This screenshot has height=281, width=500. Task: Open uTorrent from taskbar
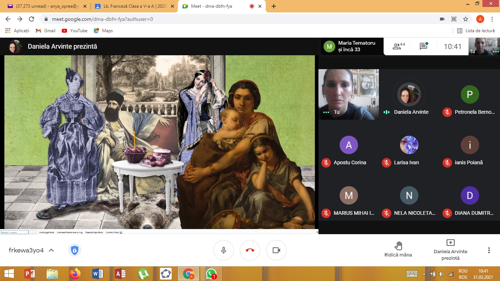(143, 273)
